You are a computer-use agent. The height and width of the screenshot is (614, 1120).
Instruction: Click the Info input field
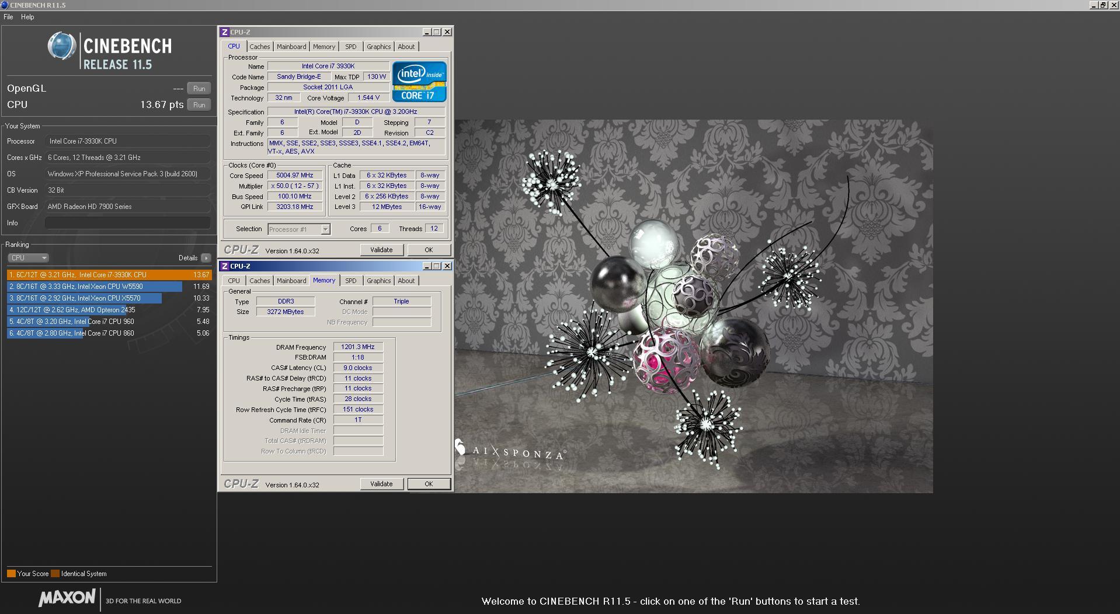click(x=127, y=223)
